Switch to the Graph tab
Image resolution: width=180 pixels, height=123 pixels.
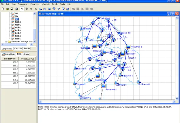[26, 54]
